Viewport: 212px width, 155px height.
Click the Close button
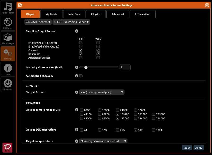[x=187, y=148]
